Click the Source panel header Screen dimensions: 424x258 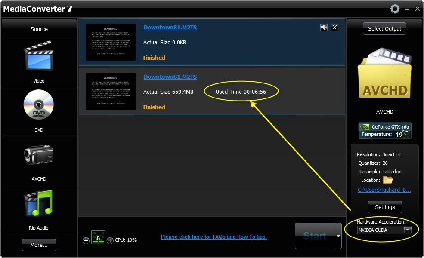39,29
